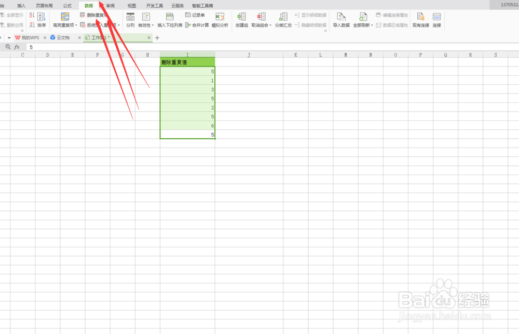Screen dimensions: 519x334
Task: Click the formula bar input showing 5
Action: click(271, 47)
